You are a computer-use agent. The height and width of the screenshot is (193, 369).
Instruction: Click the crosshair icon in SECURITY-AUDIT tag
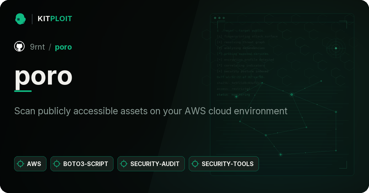coord(124,164)
